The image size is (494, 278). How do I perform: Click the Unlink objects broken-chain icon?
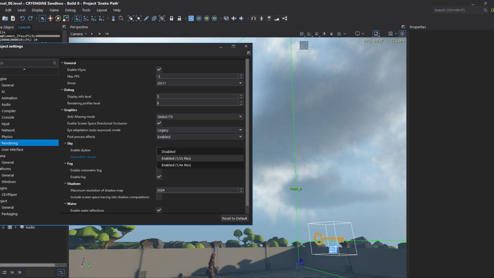coord(154,18)
